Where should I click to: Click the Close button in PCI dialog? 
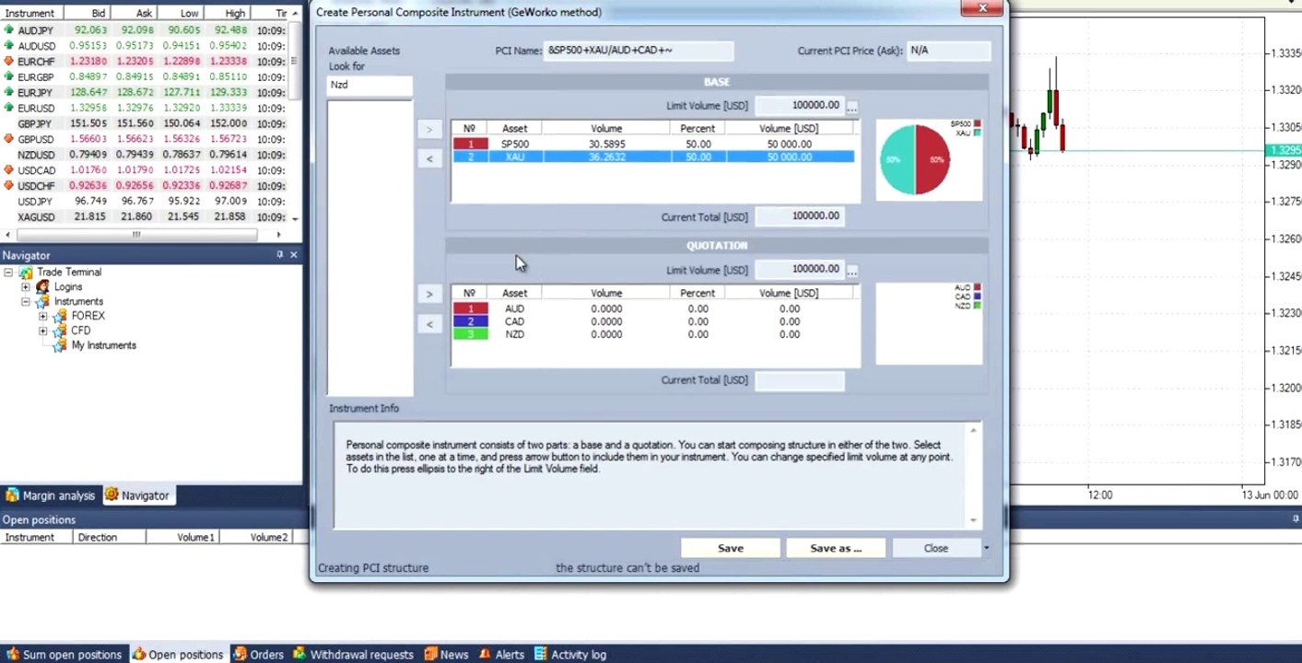935,548
